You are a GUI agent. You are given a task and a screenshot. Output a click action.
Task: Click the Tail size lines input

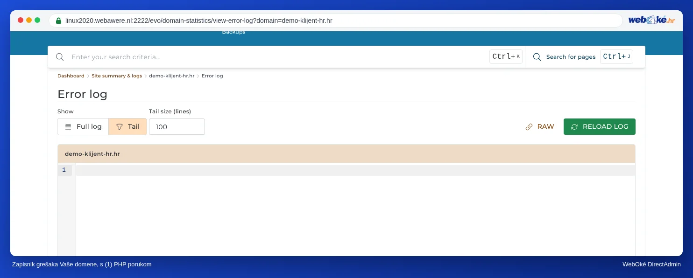pyautogui.click(x=177, y=126)
